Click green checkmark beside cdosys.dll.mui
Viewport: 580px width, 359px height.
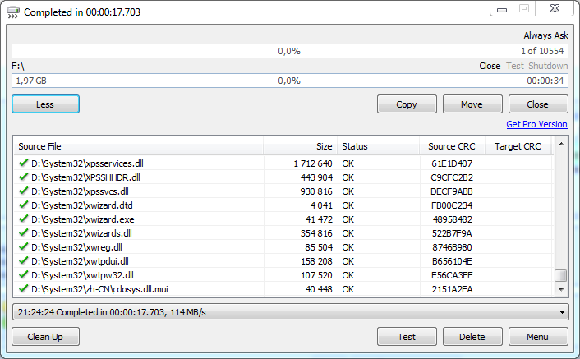coord(24,288)
